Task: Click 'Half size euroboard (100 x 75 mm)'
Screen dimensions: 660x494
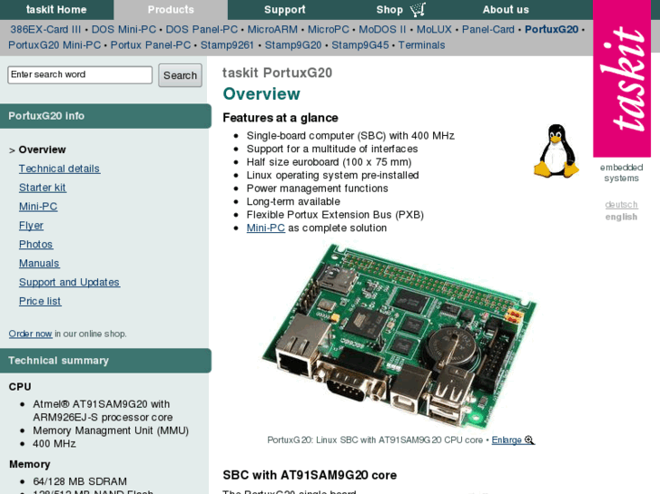Action: (x=330, y=162)
